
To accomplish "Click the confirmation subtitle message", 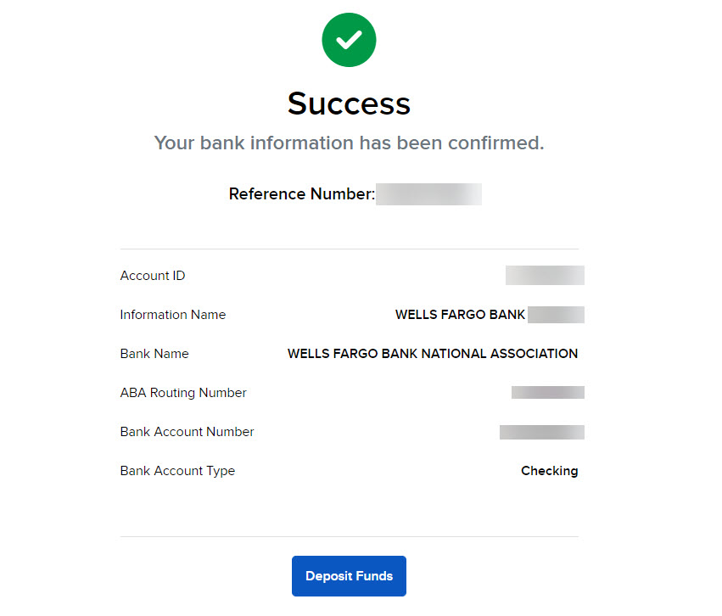I will point(349,143).
